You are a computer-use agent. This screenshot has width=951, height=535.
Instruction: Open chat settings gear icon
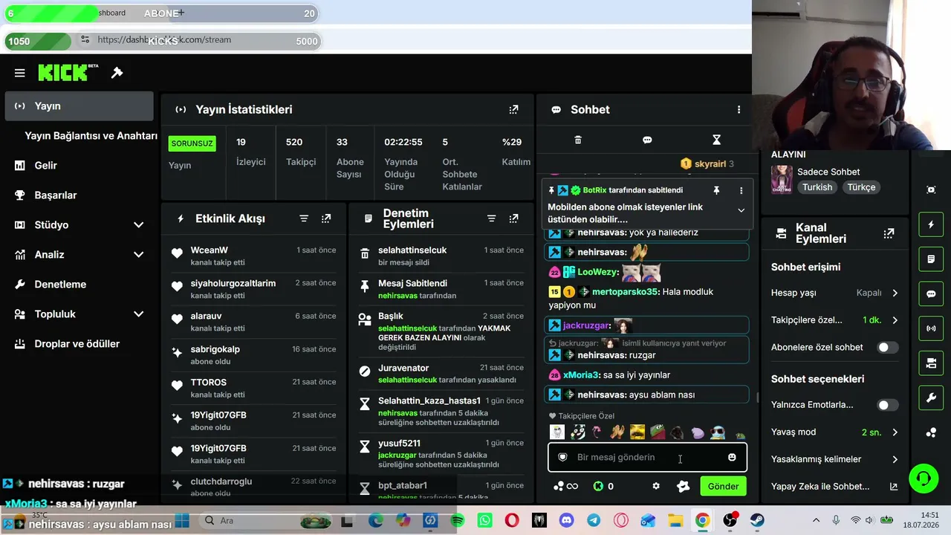coord(656,486)
